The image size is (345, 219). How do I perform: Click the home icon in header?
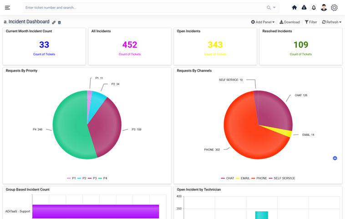pyautogui.click(x=294, y=8)
